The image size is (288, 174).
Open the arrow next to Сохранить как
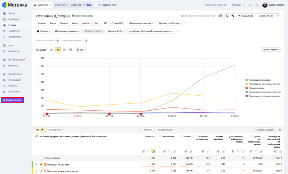coord(278,16)
